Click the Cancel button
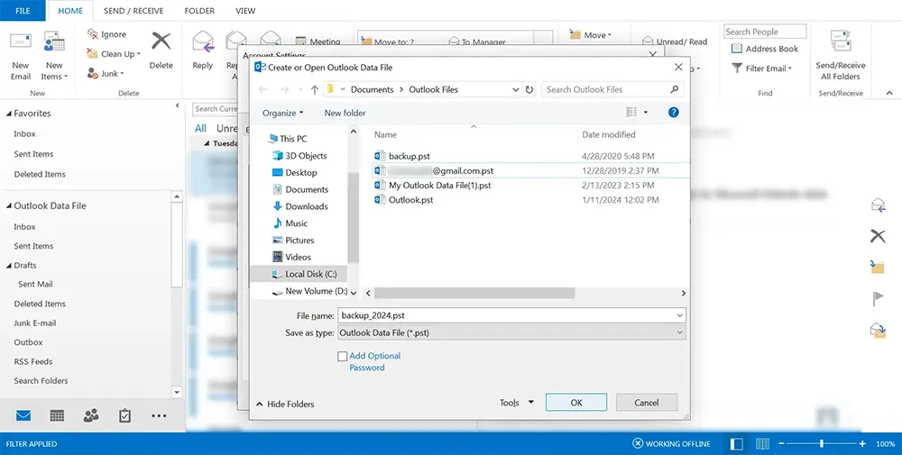This screenshot has height=455, width=902. pyautogui.click(x=647, y=403)
